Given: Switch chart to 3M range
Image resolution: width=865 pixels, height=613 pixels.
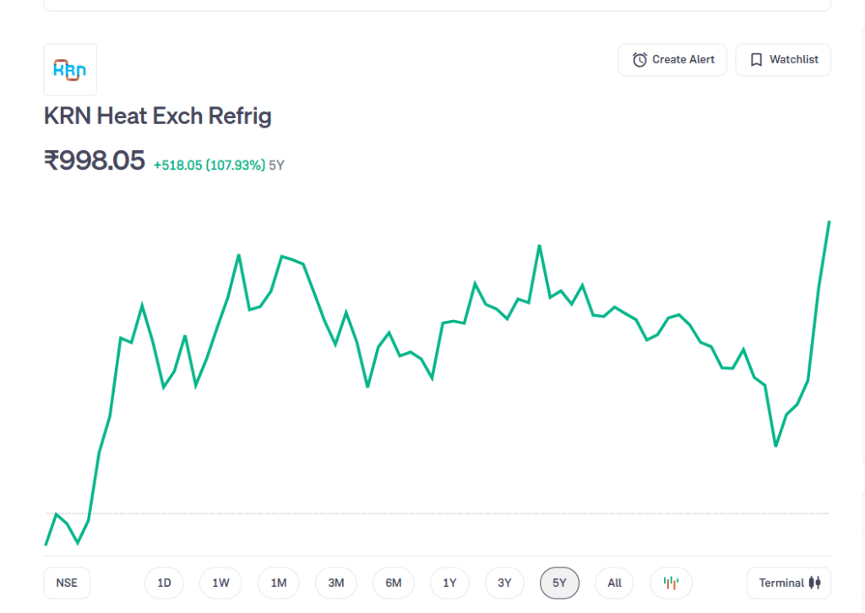Looking at the screenshot, I should pos(335,583).
